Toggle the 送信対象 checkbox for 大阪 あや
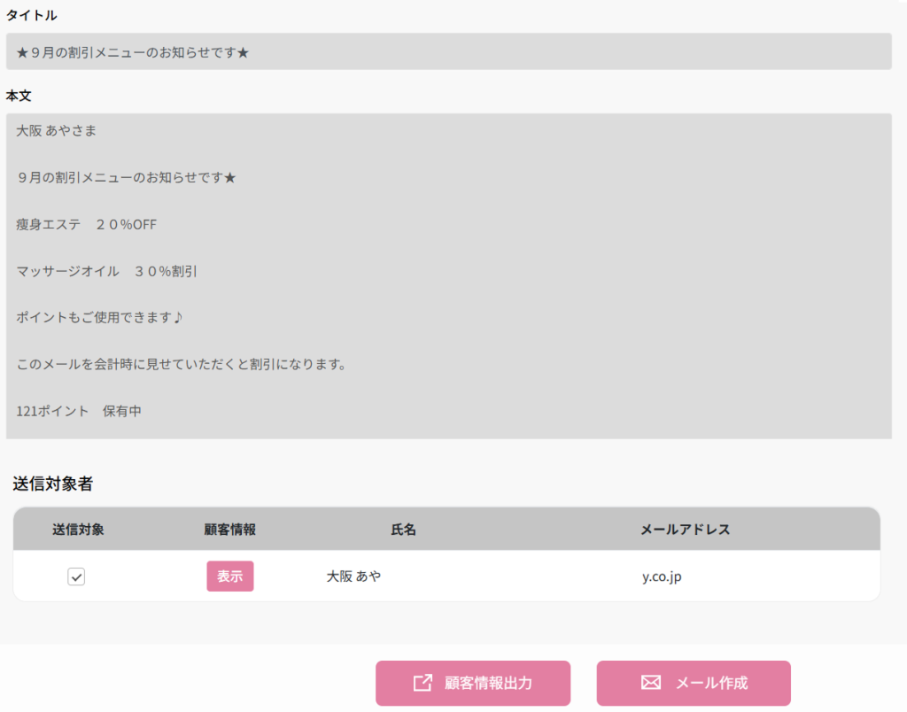 point(77,577)
